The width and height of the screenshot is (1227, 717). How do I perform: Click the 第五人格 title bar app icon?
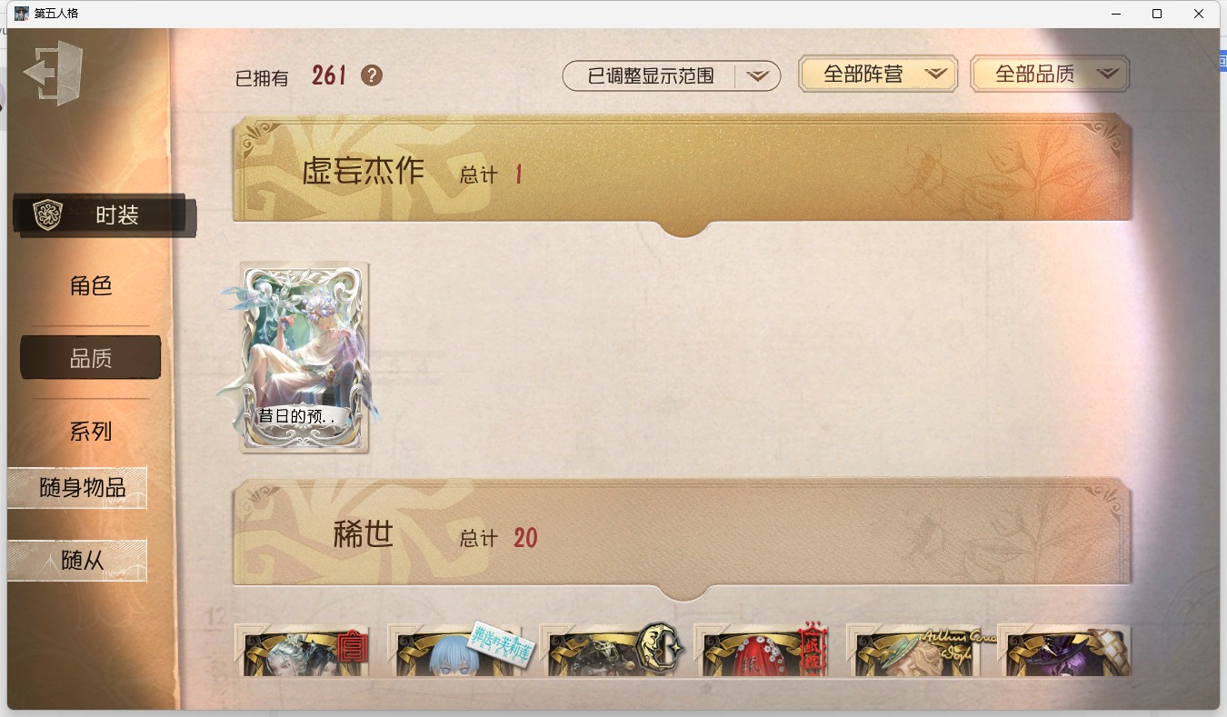point(21,14)
